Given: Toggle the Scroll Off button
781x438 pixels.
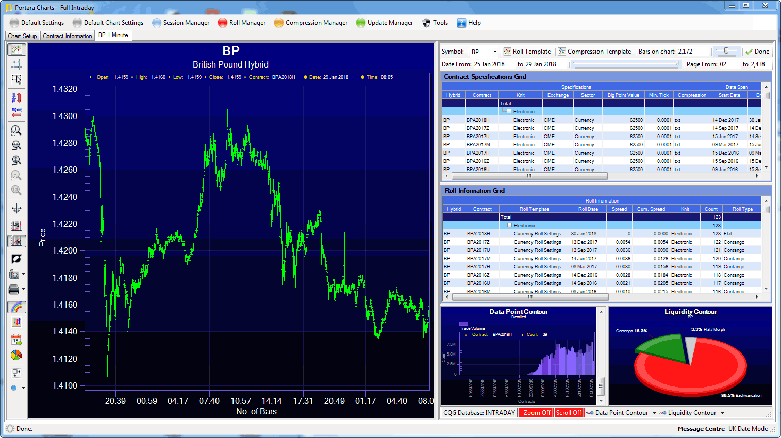Looking at the screenshot, I should coord(569,413).
